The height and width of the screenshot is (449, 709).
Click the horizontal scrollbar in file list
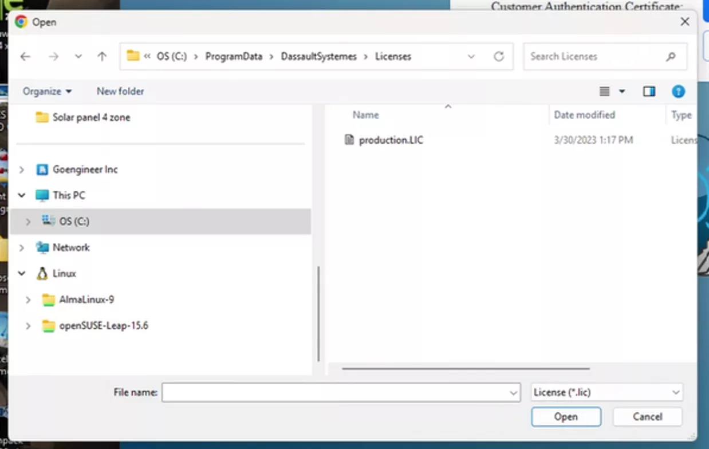(466, 369)
